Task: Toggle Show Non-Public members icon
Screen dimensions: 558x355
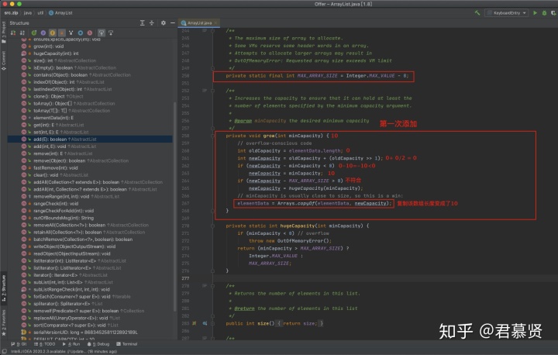Action: click(x=61, y=33)
